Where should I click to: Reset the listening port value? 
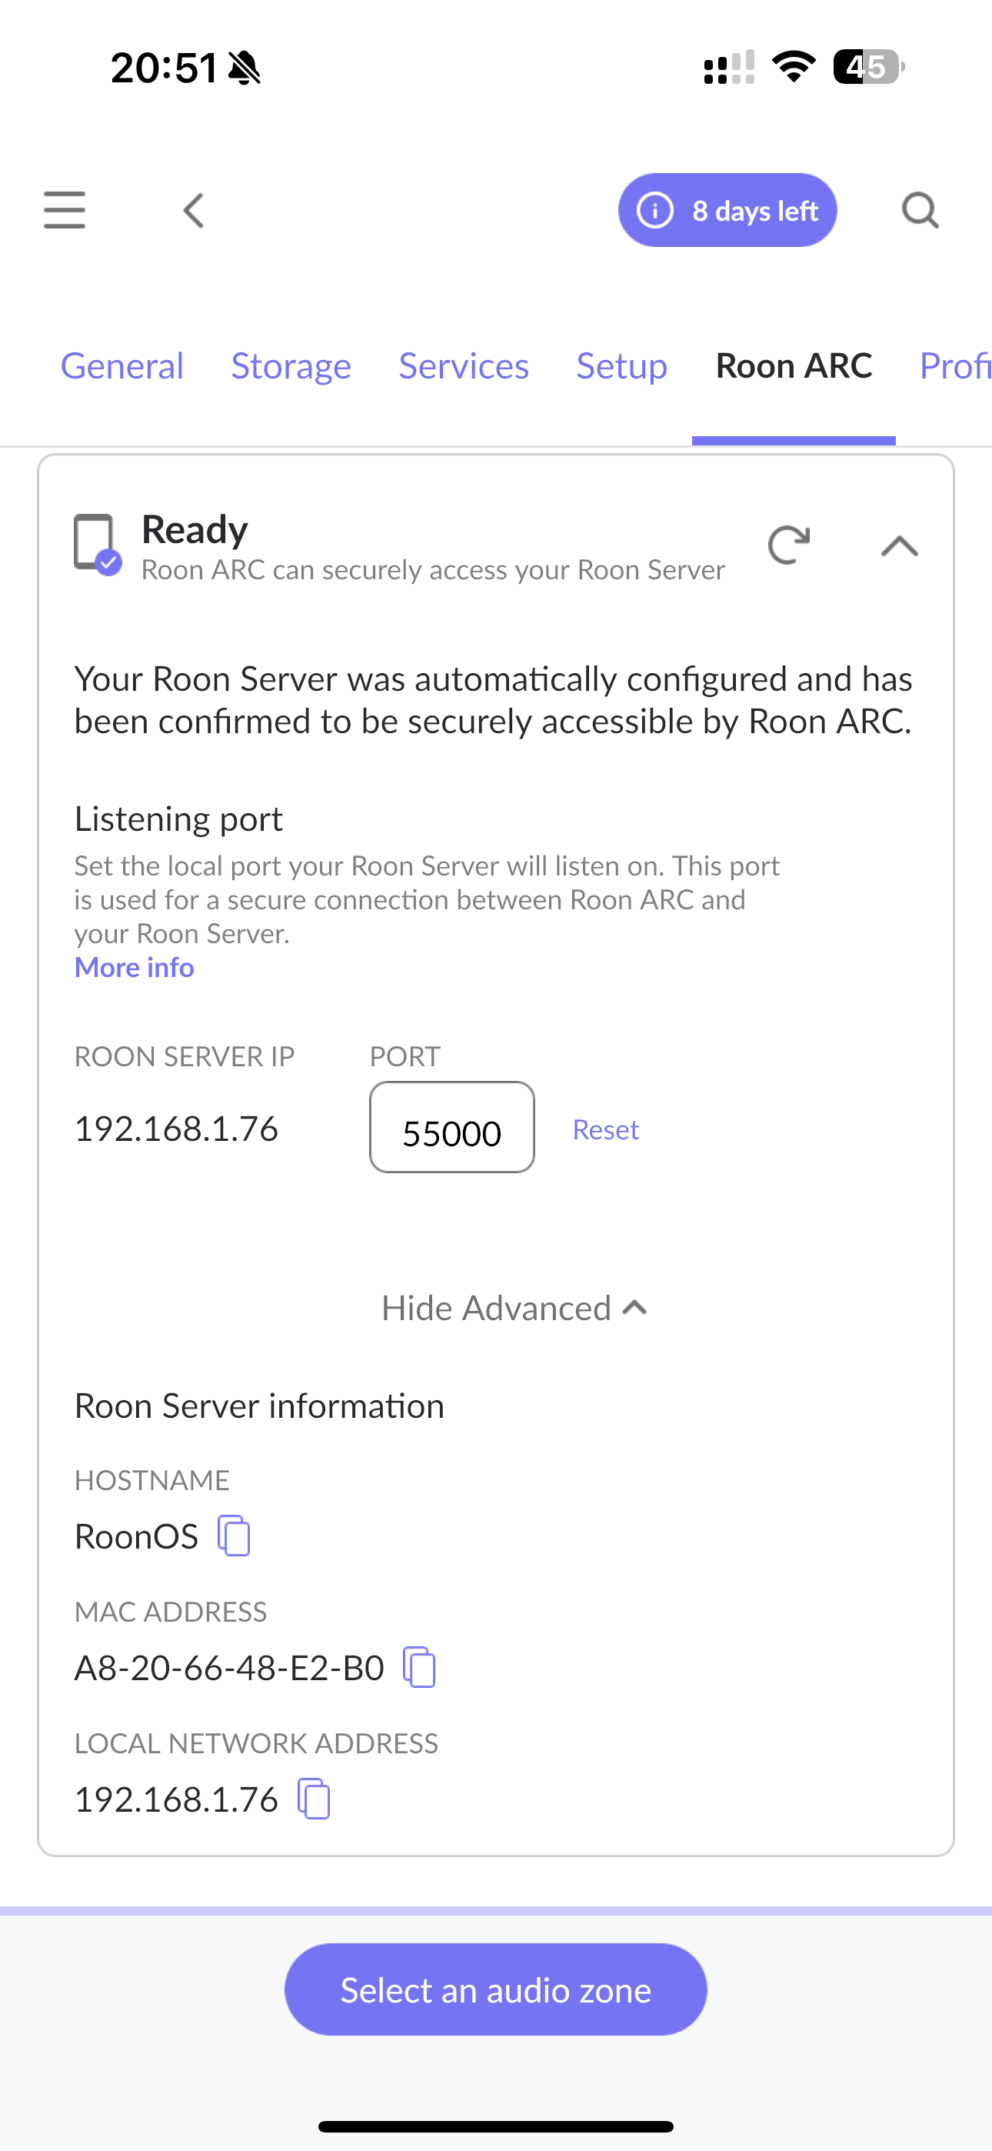605,1129
